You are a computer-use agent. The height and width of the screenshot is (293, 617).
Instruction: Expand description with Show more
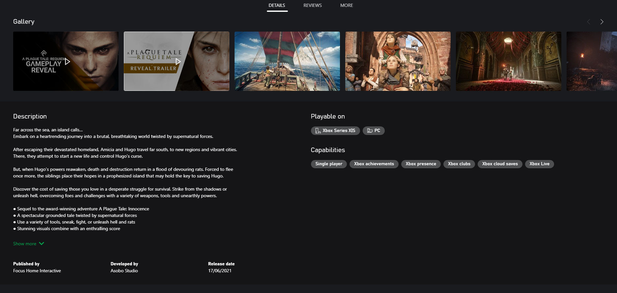[x=28, y=244]
